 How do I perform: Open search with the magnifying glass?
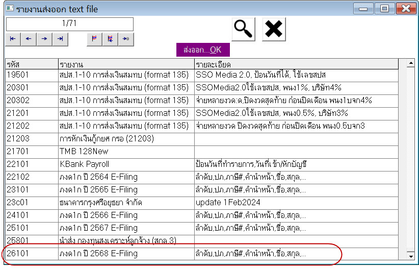tap(243, 29)
